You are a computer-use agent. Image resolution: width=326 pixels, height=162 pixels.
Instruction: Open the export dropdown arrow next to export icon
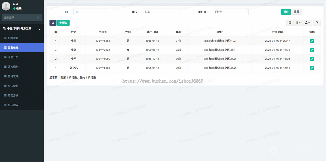309,23
